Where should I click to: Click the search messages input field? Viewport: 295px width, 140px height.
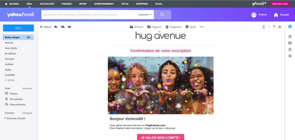click(x=90, y=15)
